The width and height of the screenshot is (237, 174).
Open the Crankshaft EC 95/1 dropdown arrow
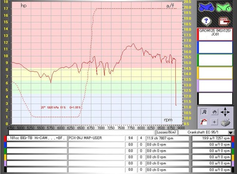point(231,132)
